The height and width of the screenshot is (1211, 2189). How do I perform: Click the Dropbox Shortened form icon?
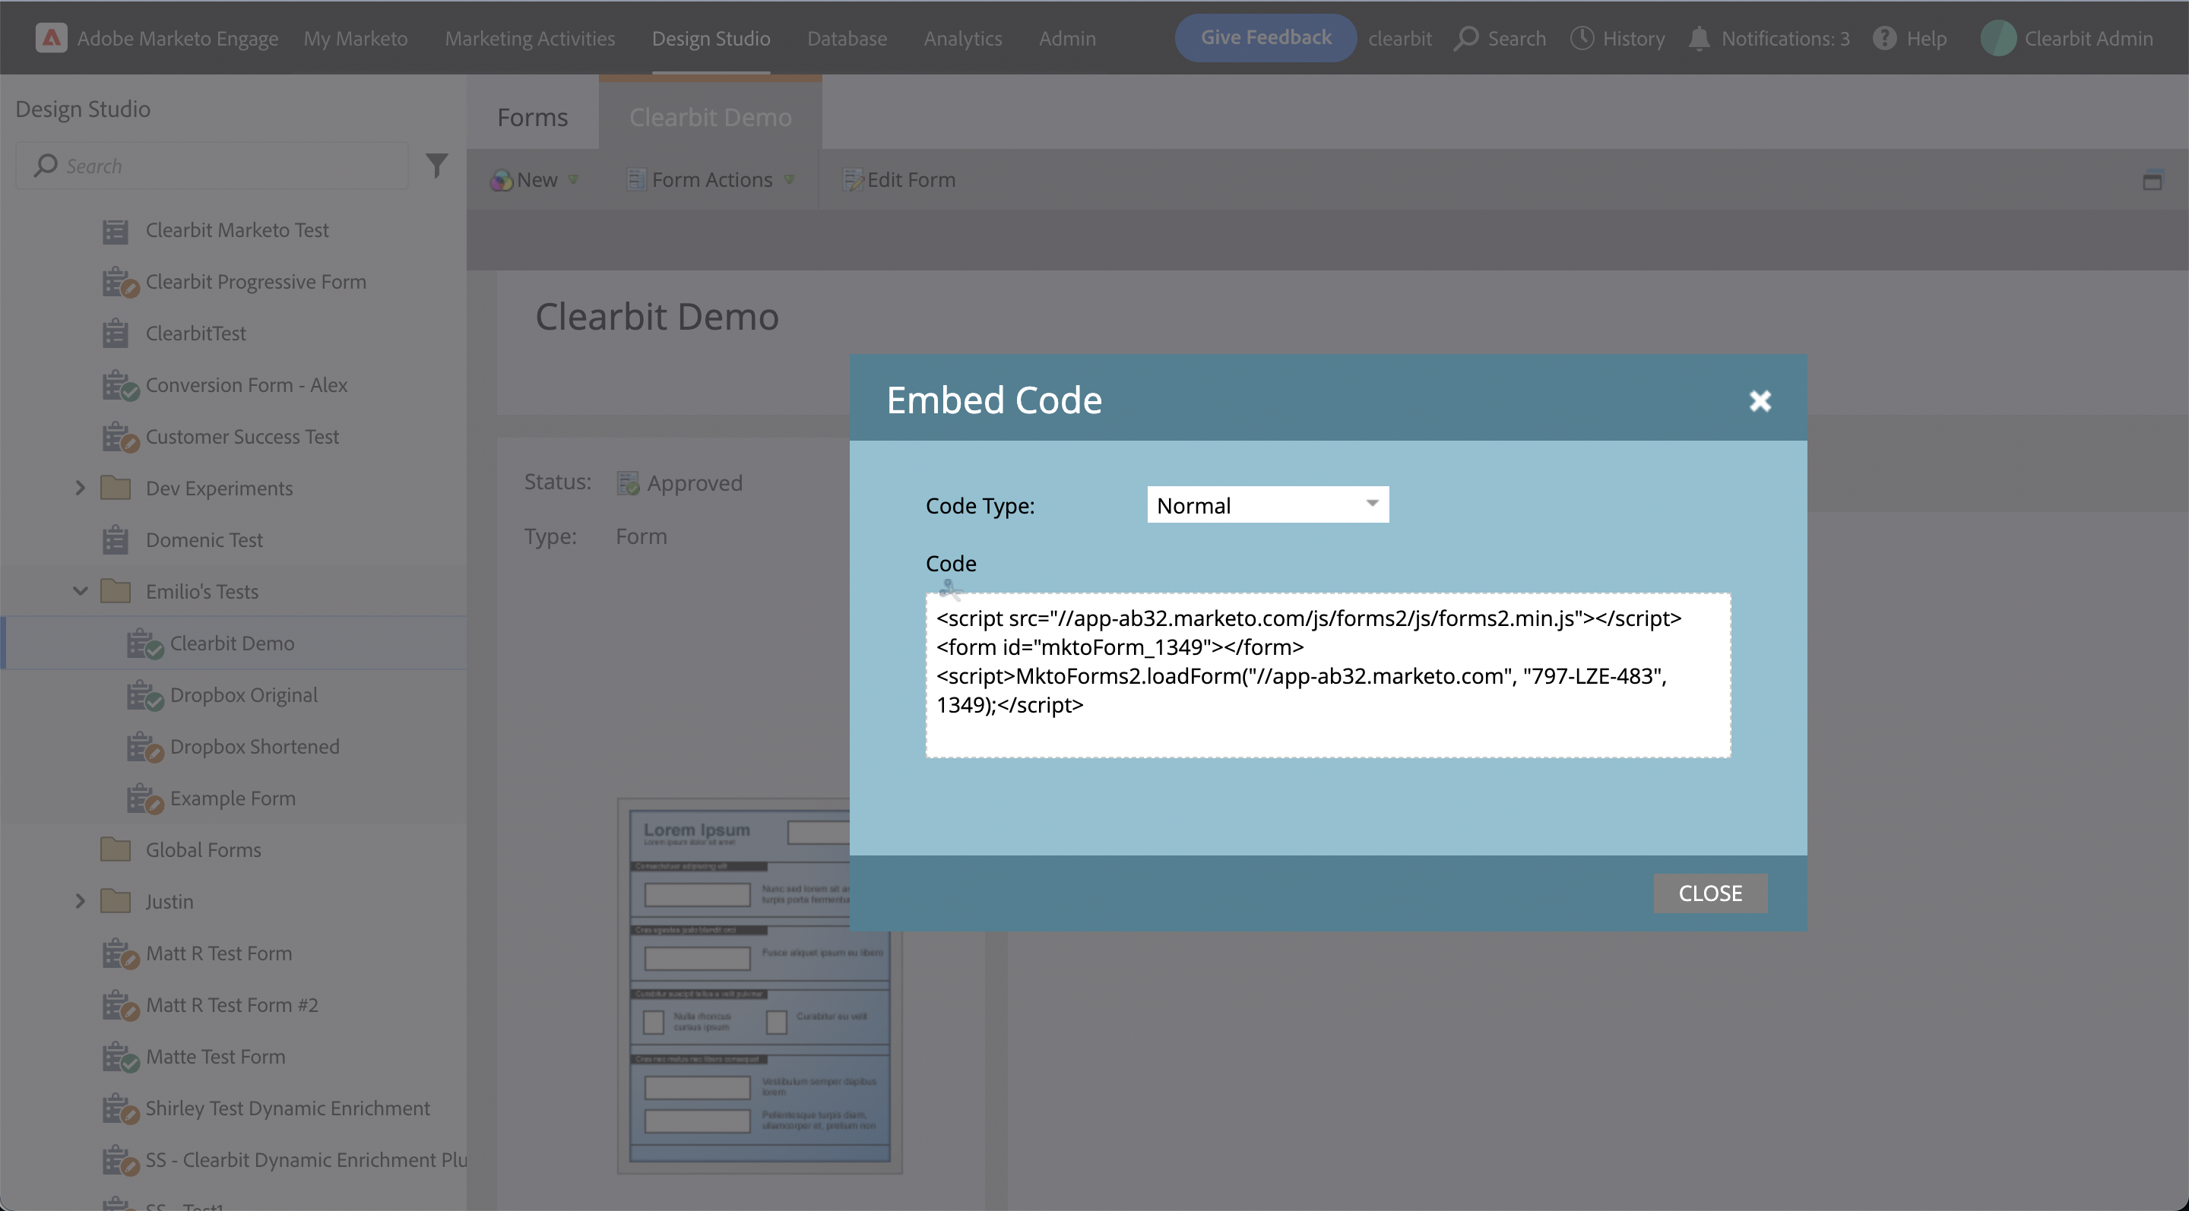pos(144,748)
